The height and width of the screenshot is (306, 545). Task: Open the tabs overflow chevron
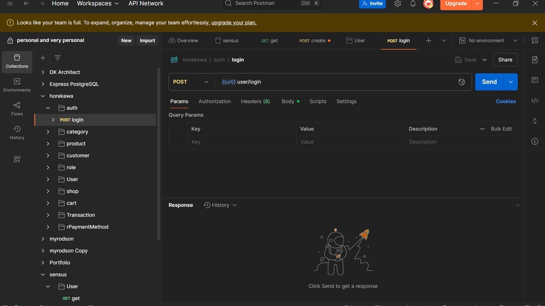[x=443, y=41]
